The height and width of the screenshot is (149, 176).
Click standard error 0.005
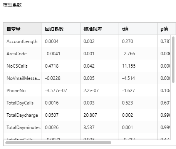click(x=89, y=78)
